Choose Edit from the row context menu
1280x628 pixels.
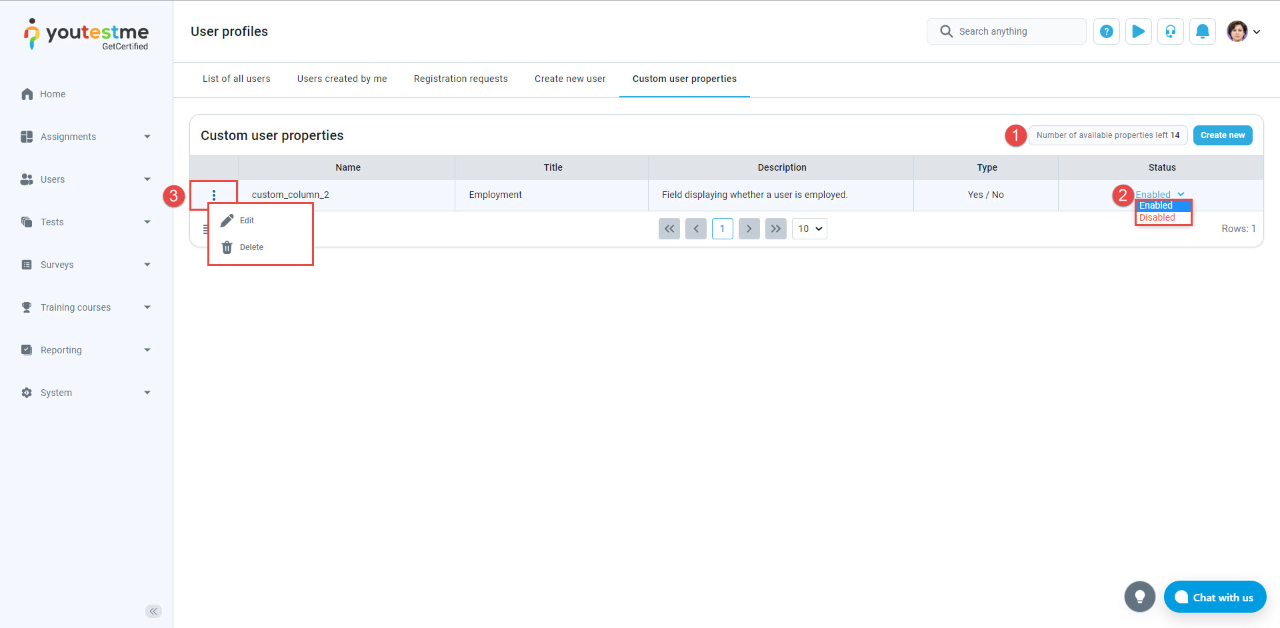247,221
